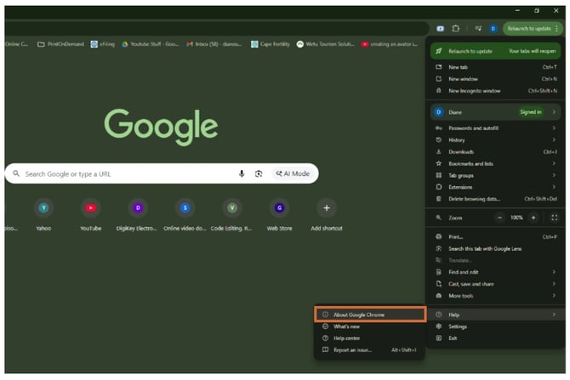Select About Google Chrome
Viewport: 570px width, 380px height.
pyautogui.click(x=370, y=315)
